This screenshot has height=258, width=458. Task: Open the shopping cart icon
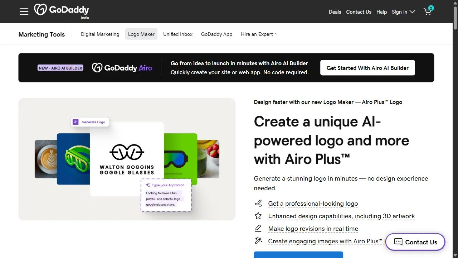[428, 11]
